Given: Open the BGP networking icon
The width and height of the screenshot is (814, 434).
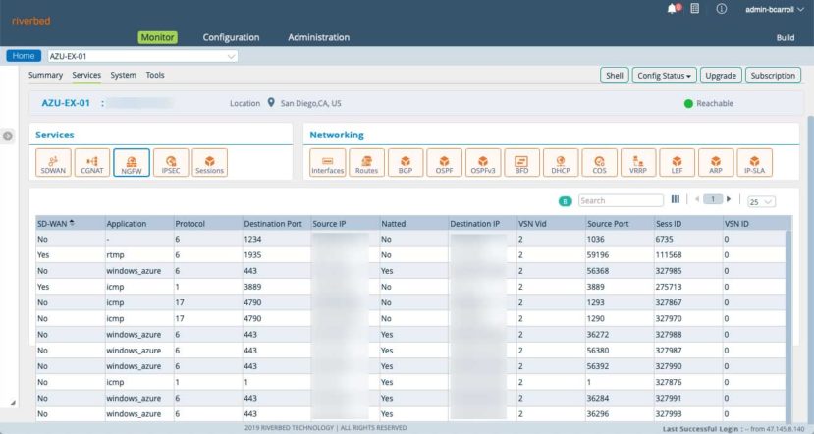Looking at the screenshot, I should click(x=406, y=162).
